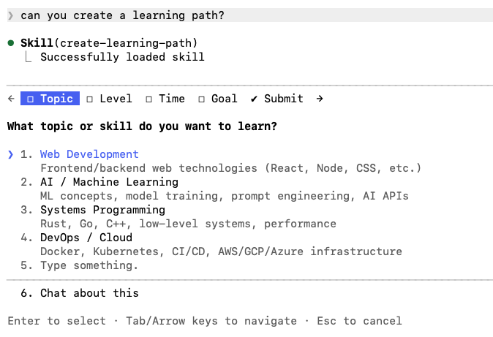Switch to the Goal tab

[224, 99]
